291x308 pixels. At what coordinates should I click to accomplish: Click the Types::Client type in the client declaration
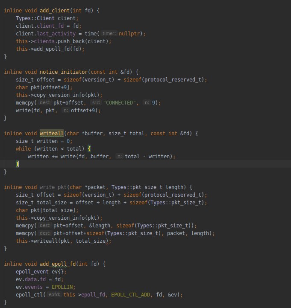[x=35, y=18]
